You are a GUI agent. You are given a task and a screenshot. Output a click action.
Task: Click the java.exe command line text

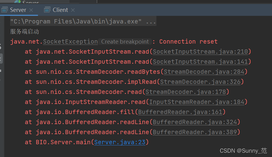tap(83, 22)
